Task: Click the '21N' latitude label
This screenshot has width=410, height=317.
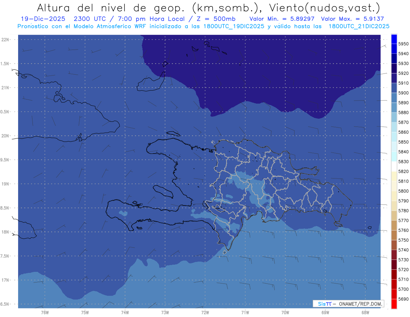Action: pos(5,88)
